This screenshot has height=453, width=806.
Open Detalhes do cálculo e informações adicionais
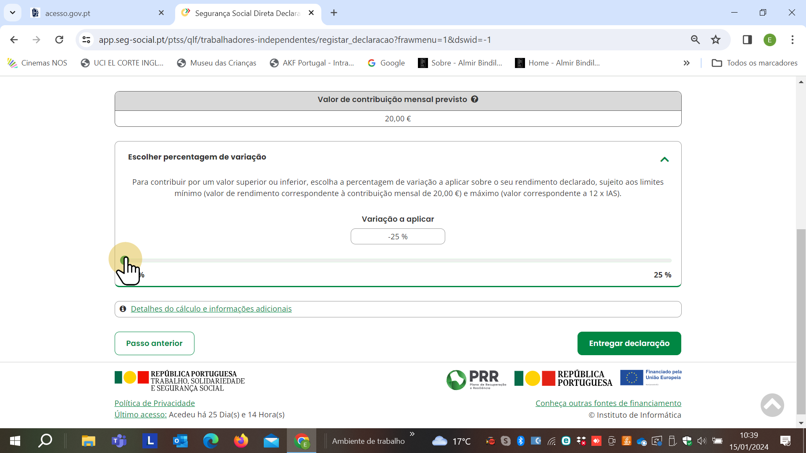pos(211,309)
